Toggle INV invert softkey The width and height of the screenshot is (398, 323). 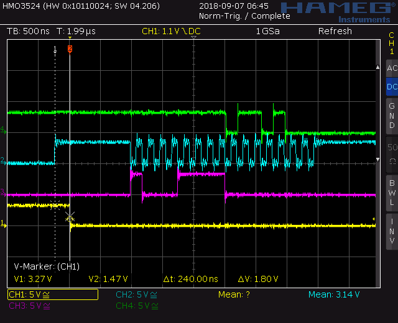pyautogui.click(x=392, y=232)
